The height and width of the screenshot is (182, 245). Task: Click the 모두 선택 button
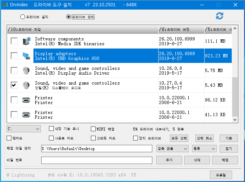[x=179, y=138]
